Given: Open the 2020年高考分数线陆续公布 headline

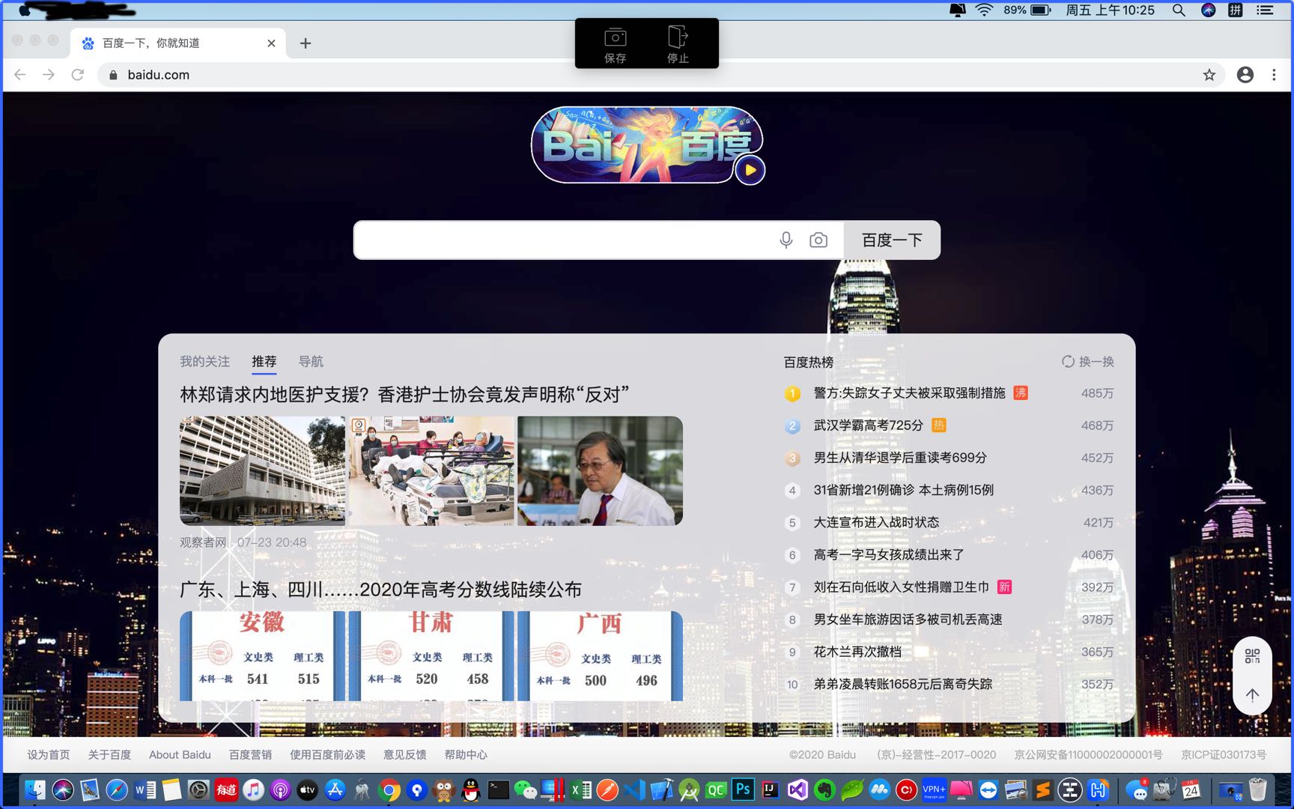Looking at the screenshot, I should (380, 590).
